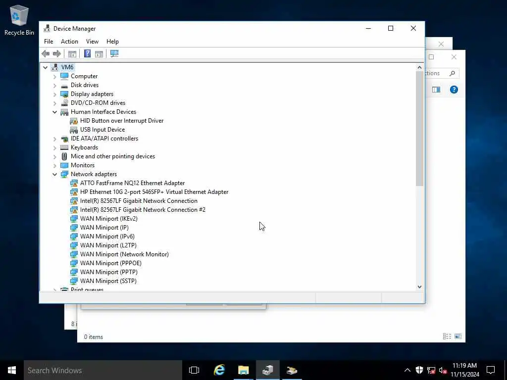Switch to large icons view in background window
This screenshot has width=507, height=380.
458,336
